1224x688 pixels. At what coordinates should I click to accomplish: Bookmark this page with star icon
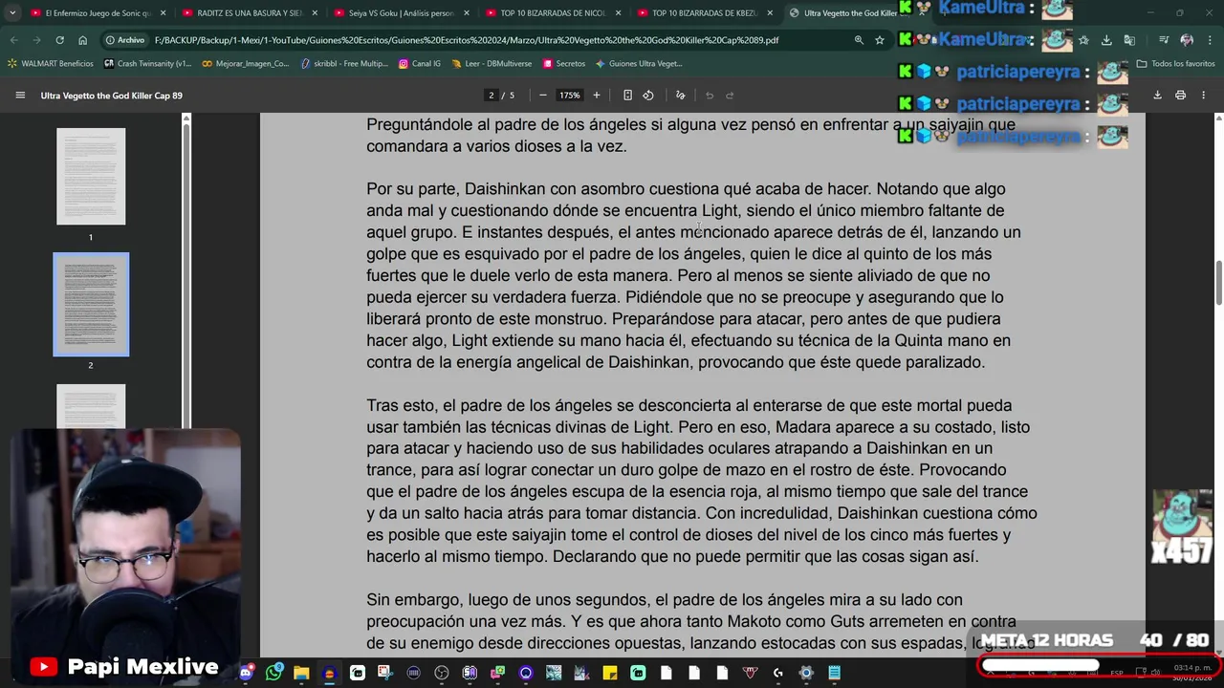tap(880, 40)
